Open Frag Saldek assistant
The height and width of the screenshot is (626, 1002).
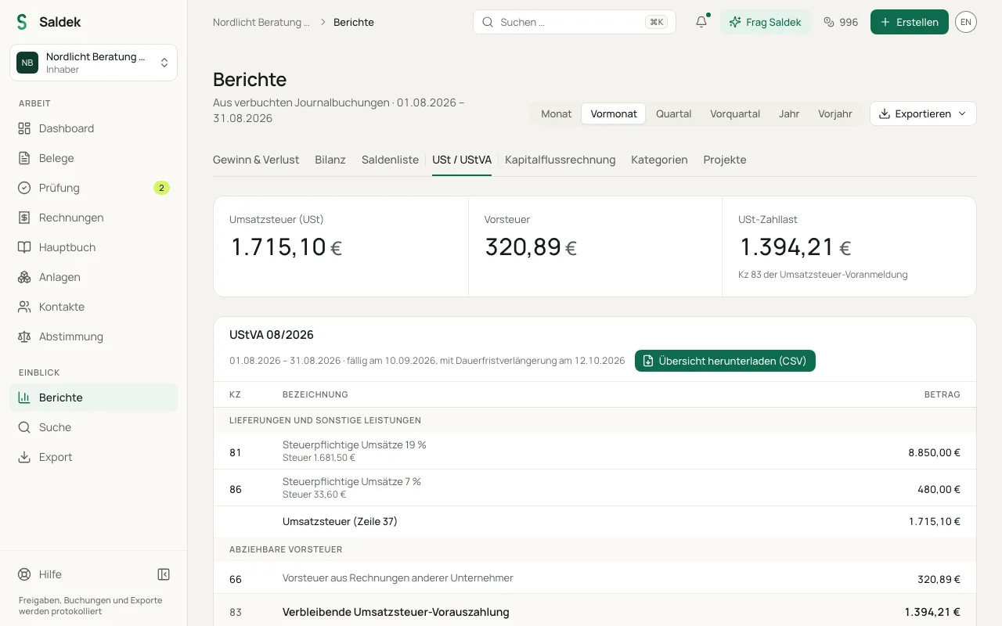(766, 22)
